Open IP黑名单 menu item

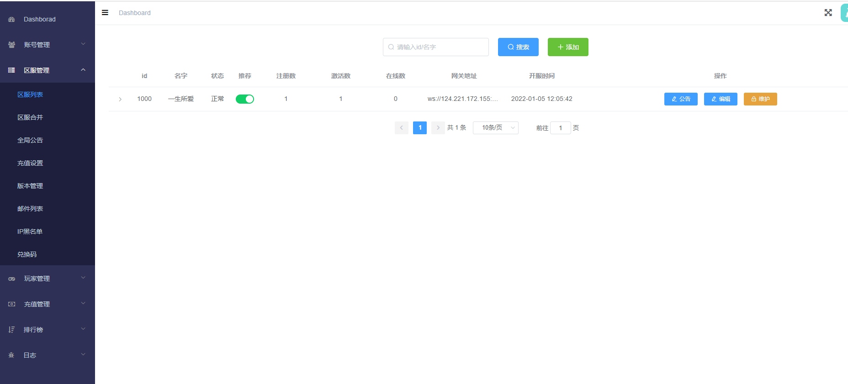click(x=48, y=231)
